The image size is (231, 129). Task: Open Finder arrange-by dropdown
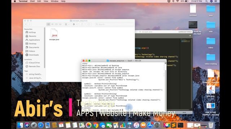(x=67, y=24)
